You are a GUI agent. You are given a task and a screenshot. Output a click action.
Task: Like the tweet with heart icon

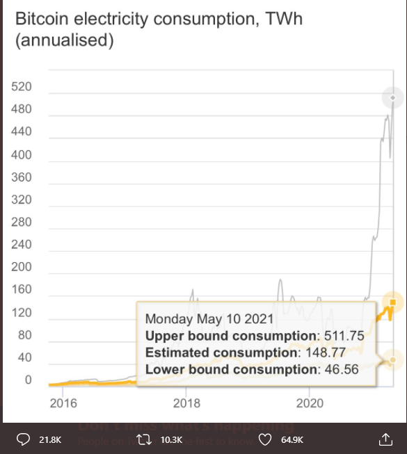(x=265, y=439)
